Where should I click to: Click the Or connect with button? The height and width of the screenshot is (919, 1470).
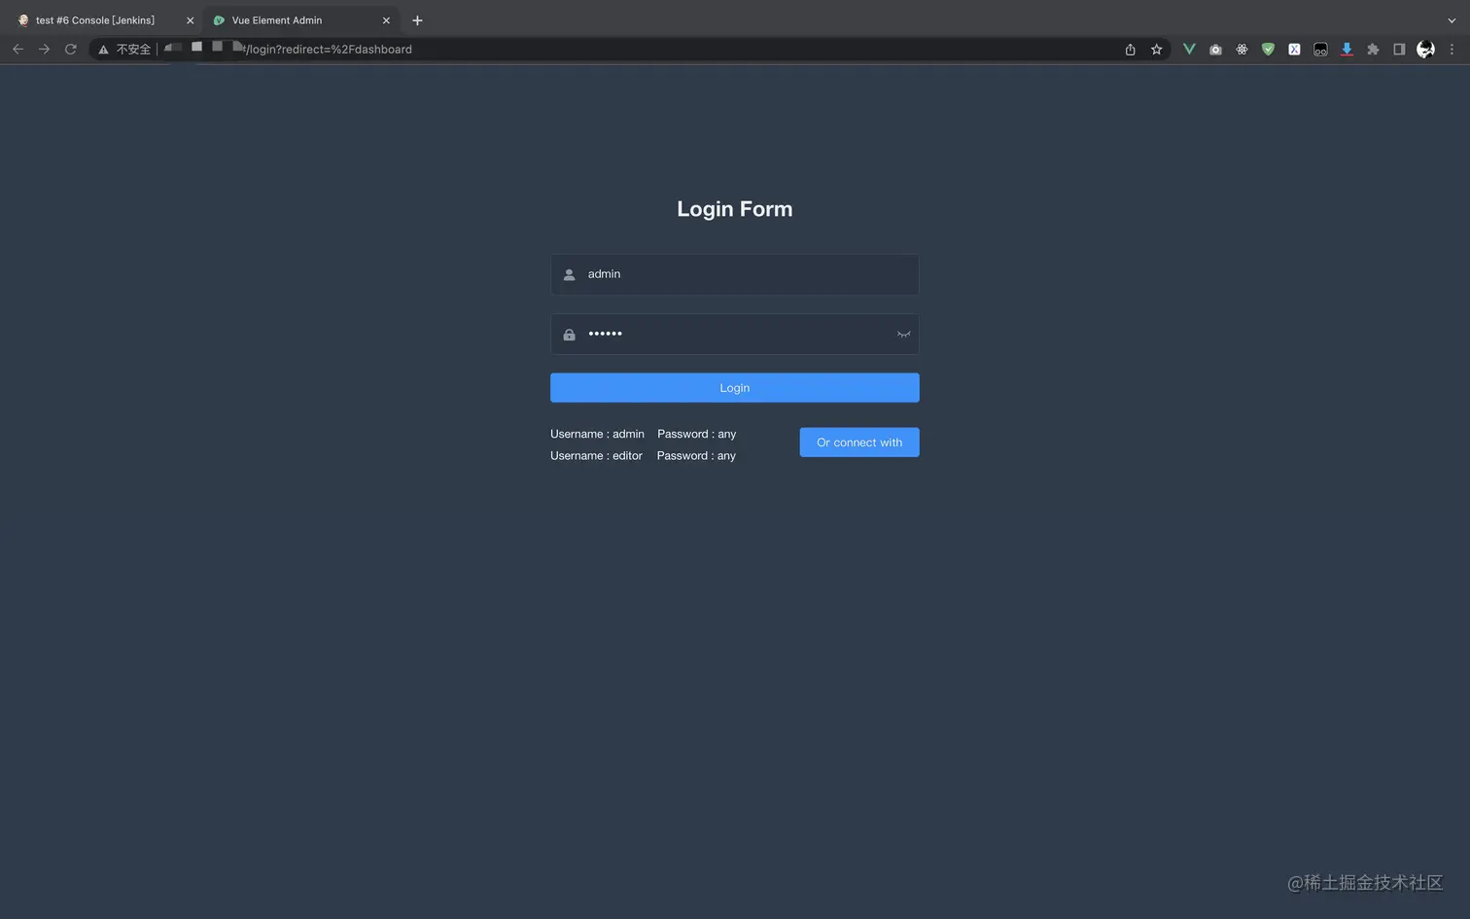point(859,442)
